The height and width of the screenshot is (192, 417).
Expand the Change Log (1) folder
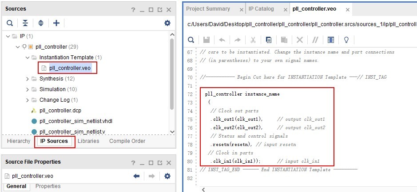point(28,100)
